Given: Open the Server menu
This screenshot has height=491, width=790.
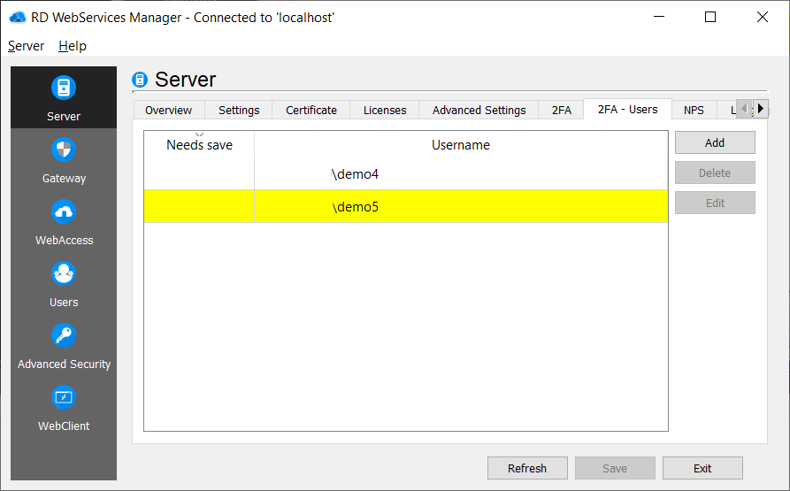Looking at the screenshot, I should (x=27, y=46).
